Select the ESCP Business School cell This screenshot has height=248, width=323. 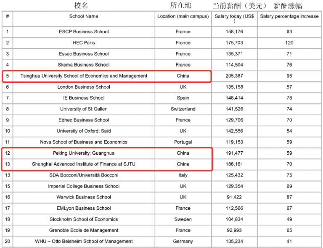(x=84, y=32)
